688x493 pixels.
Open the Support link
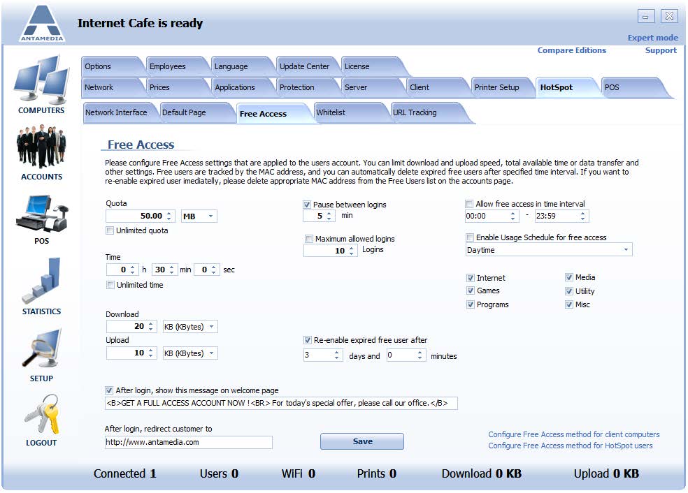point(661,50)
